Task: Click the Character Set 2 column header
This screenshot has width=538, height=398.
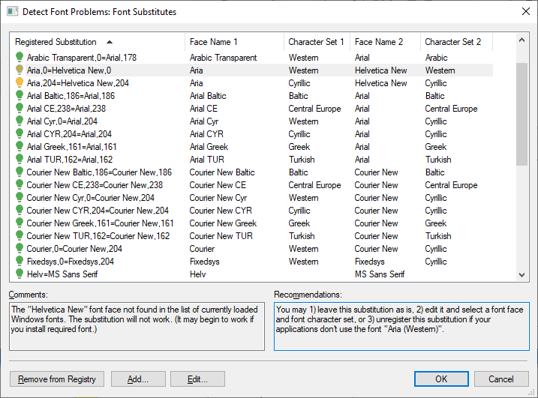Action: [456, 42]
